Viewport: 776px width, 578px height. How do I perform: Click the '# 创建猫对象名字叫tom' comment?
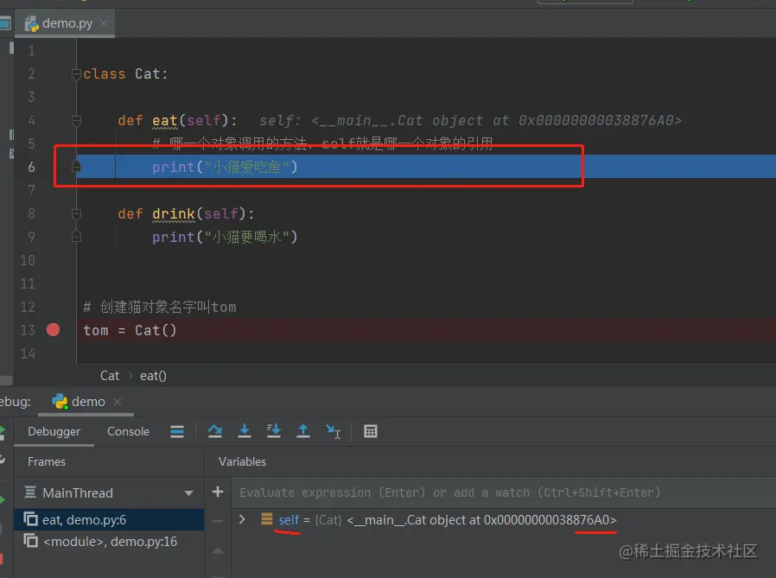pyautogui.click(x=160, y=307)
